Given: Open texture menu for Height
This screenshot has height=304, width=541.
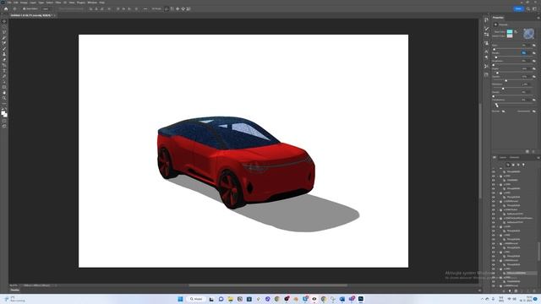Looking at the screenshot, I should pos(533,68).
